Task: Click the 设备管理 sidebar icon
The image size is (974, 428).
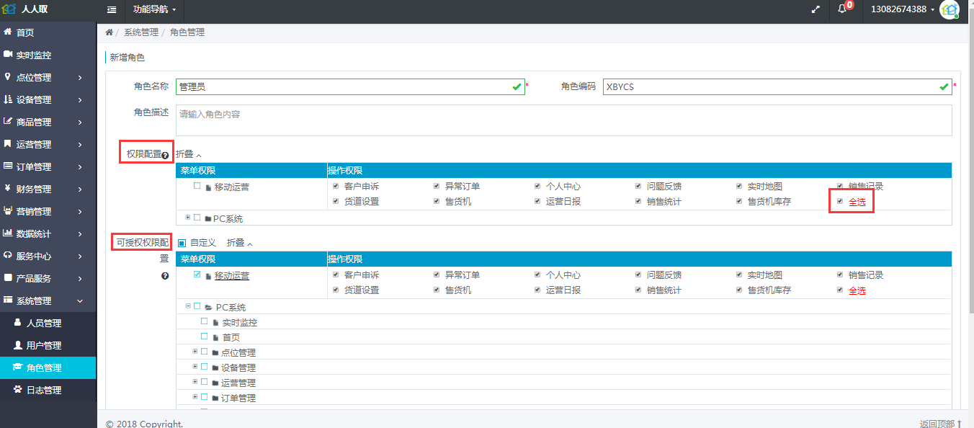Action: click(x=7, y=99)
